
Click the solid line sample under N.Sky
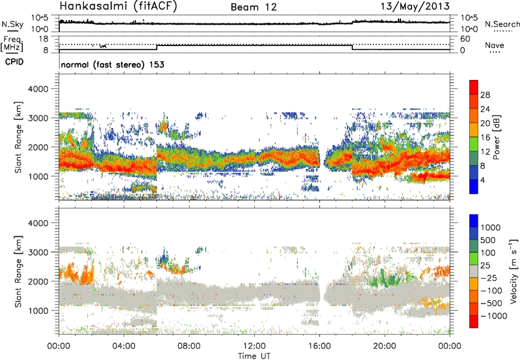[12, 31]
